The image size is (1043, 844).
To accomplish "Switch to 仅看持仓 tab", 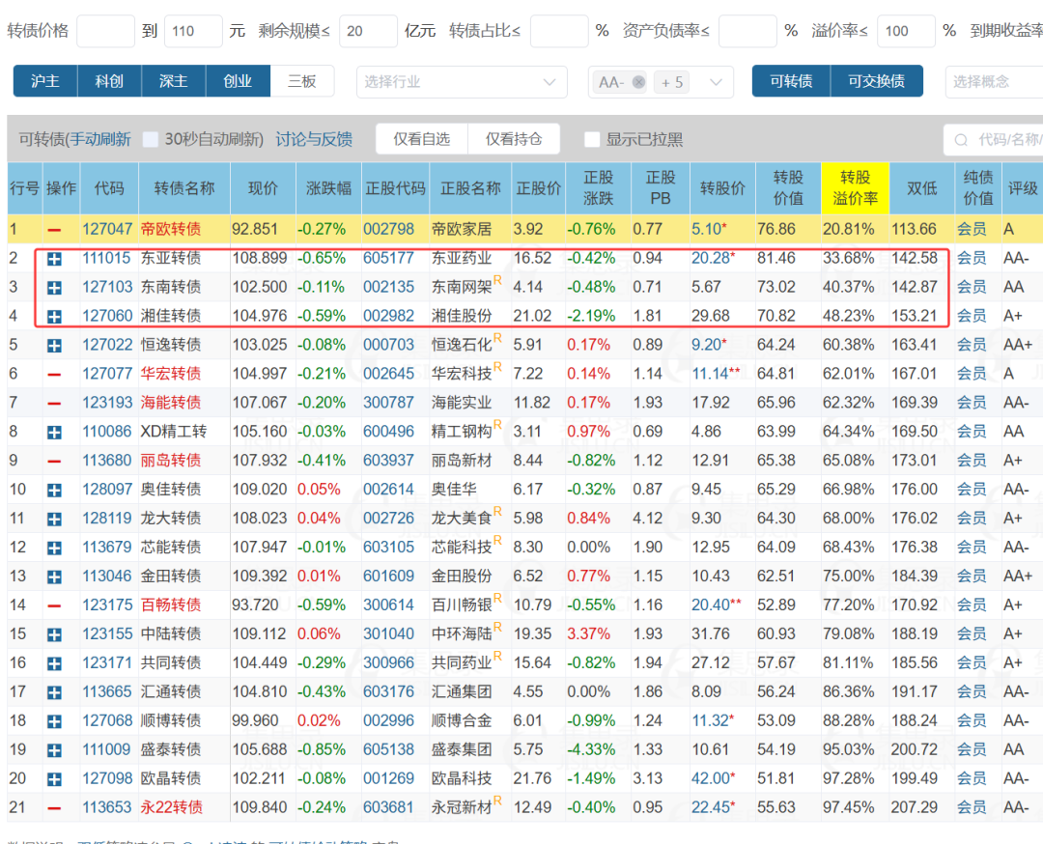I will click(x=514, y=139).
